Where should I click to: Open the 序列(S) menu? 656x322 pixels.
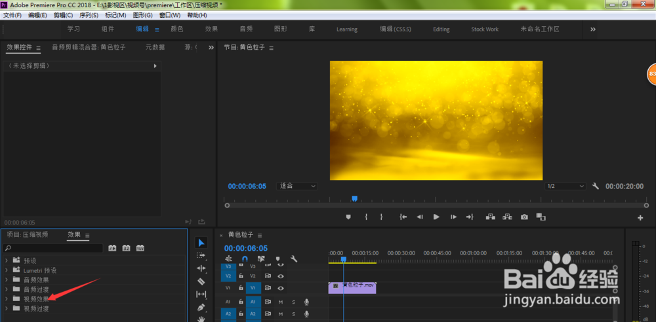click(x=89, y=16)
